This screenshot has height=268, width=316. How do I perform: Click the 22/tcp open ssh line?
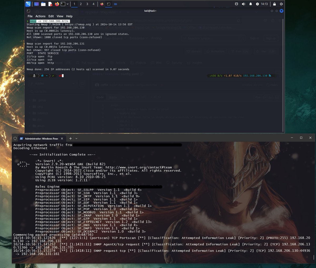(x=39, y=59)
